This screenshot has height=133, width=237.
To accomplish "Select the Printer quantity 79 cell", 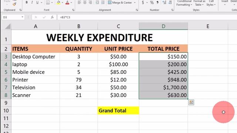I will click(79, 80).
